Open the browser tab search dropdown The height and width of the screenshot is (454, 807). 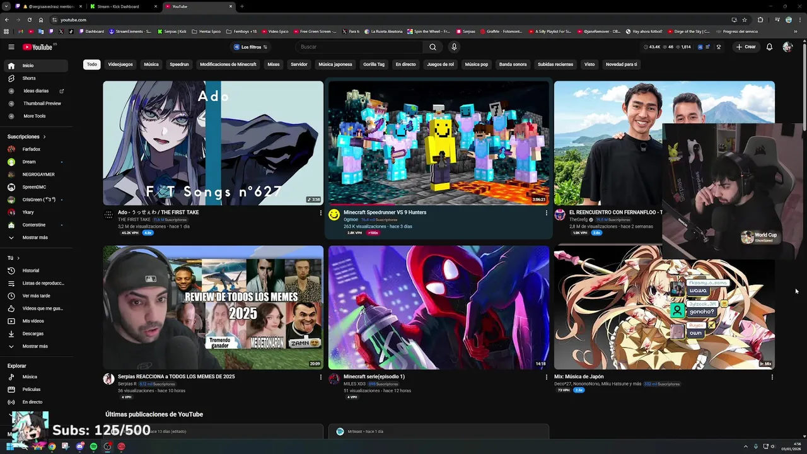[x=6, y=6]
